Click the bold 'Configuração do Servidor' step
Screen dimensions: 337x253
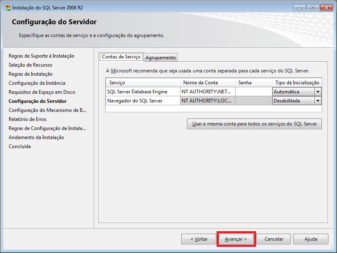click(x=38, y=101)
